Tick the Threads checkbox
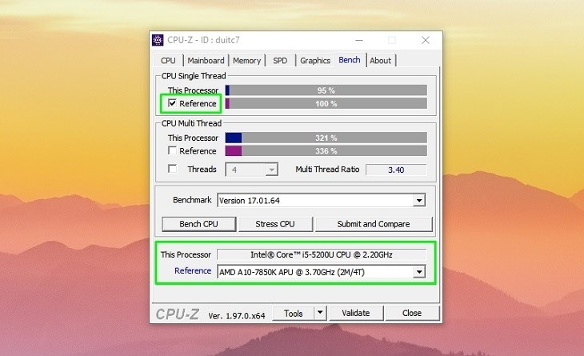The width and height of the screenshot is (584, 356). pyautogui.click(x=172, y=170)
